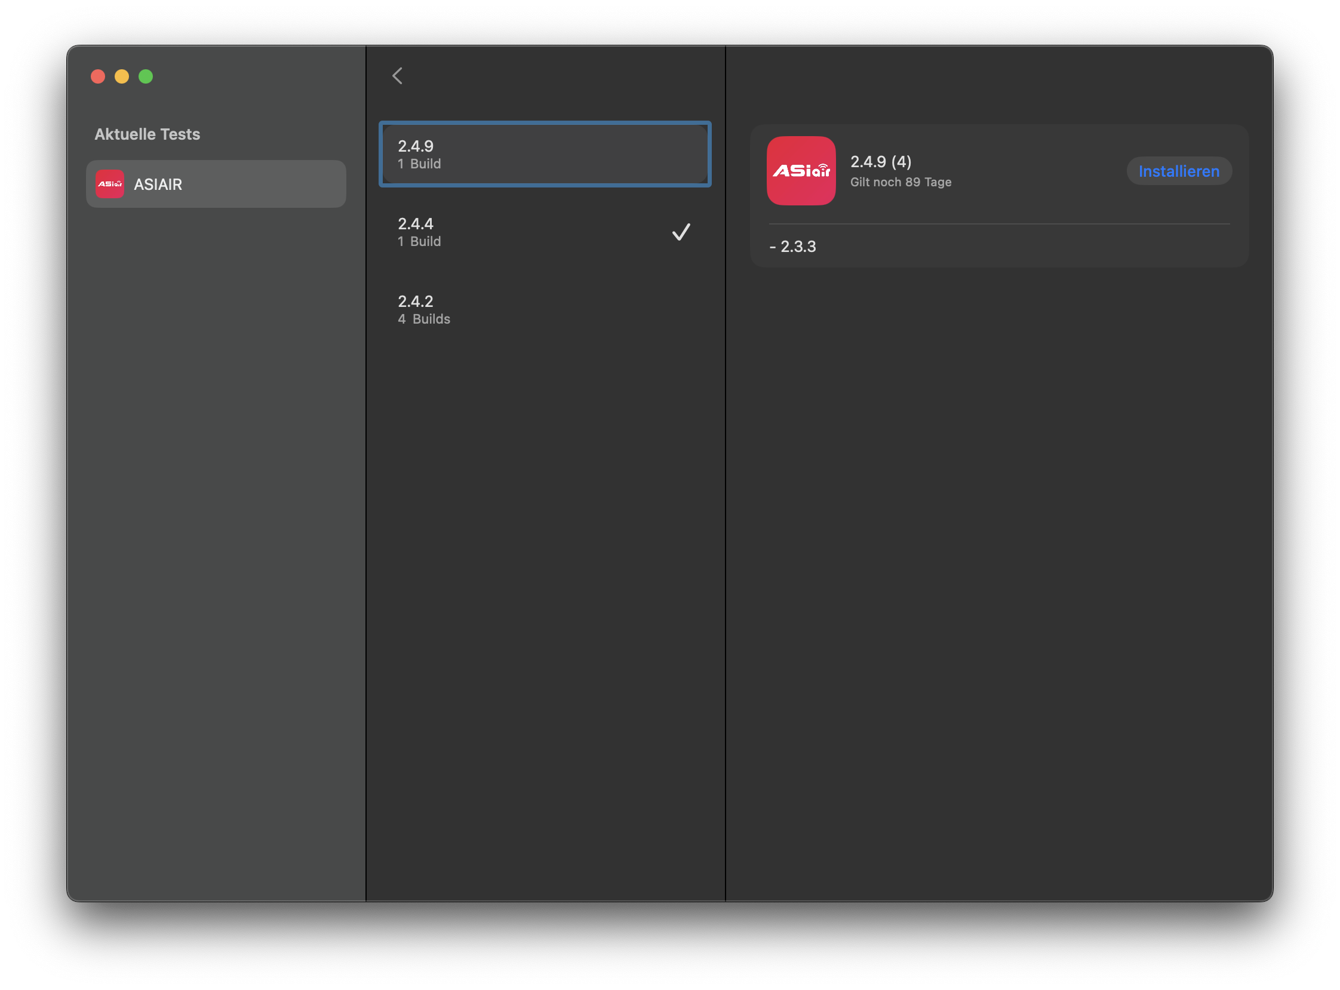Close the window with red button

pyautogui.click(x=98, y=76)
